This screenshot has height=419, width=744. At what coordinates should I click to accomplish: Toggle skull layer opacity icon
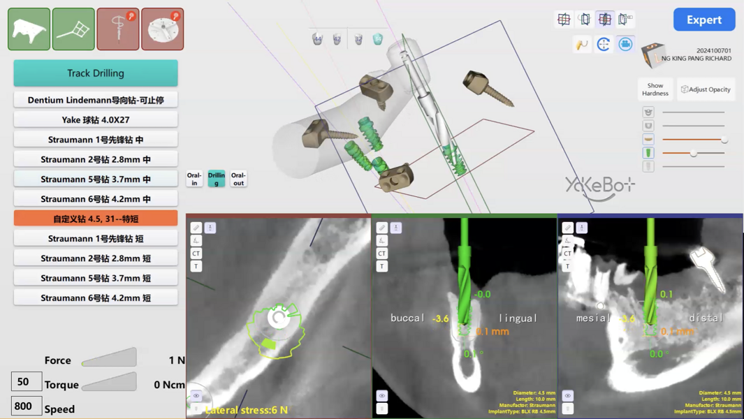click(x=648, y=112)
